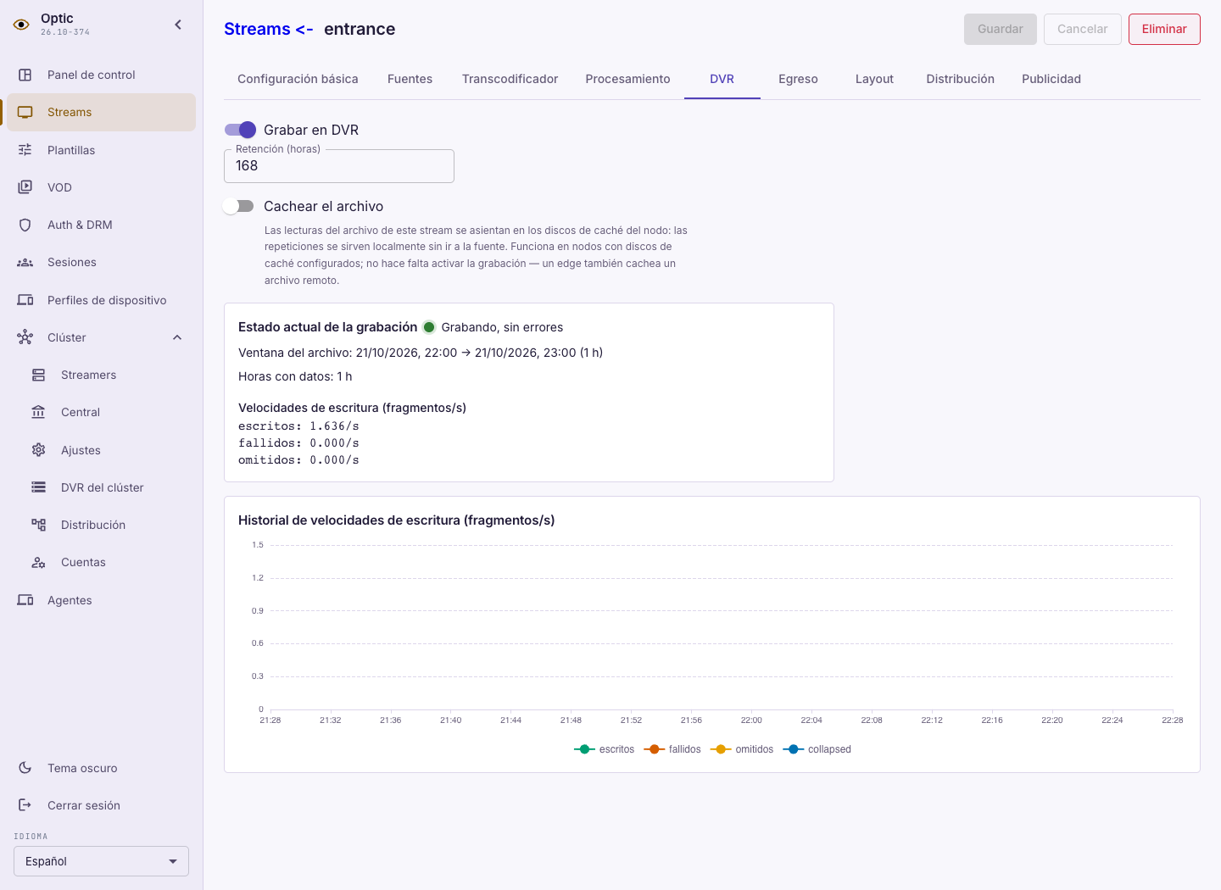Click the Cancelar button

coord(1083,29)
